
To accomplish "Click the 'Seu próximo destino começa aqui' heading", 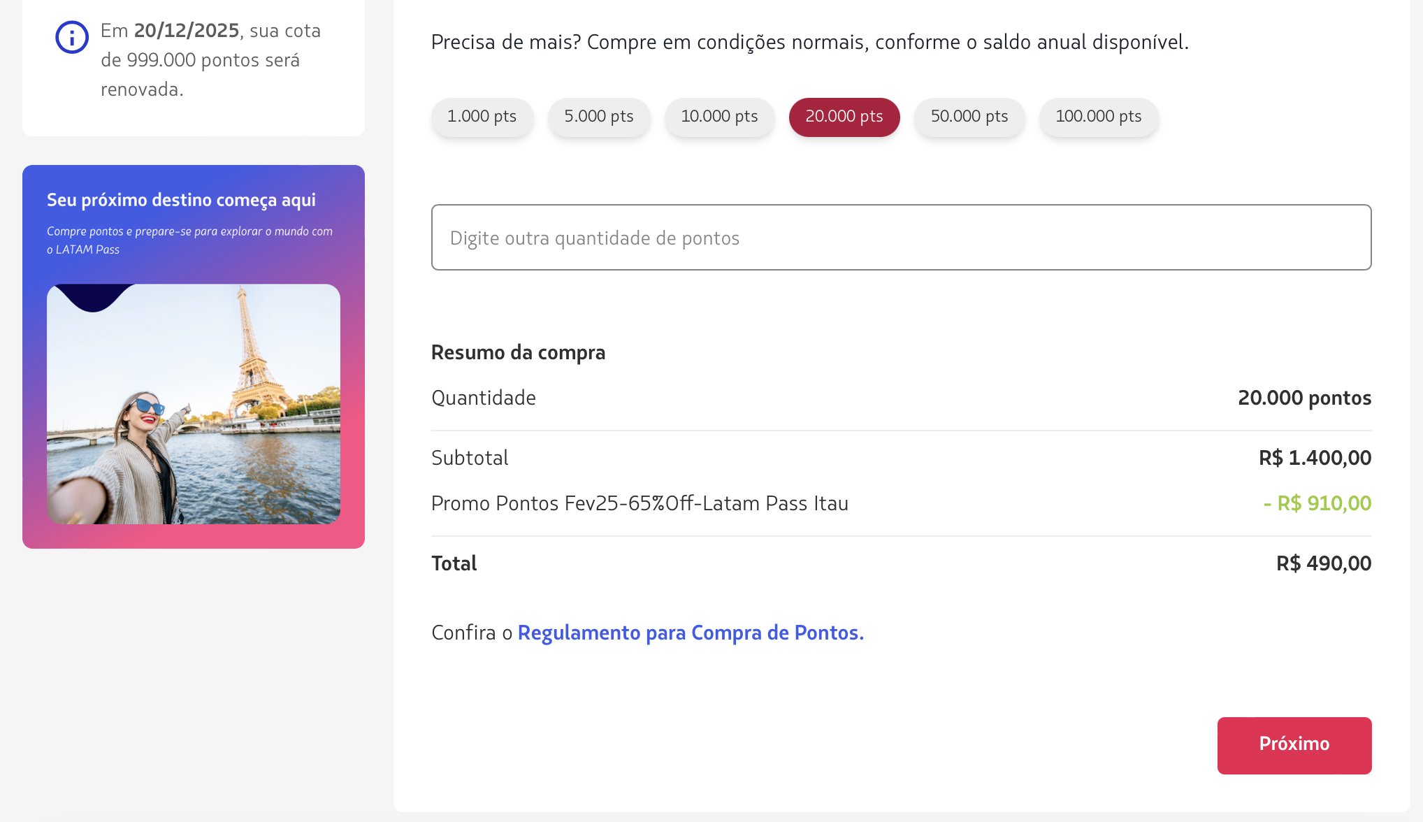I will [181, 200].
